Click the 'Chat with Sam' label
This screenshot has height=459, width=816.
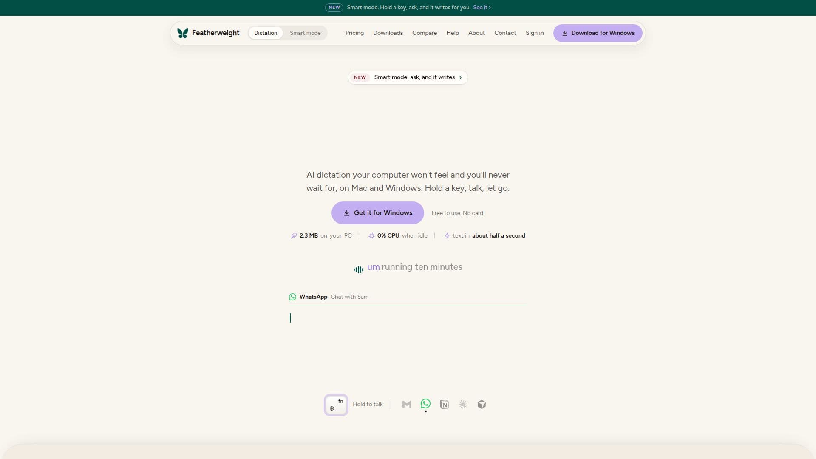click(x=350, y=297)
